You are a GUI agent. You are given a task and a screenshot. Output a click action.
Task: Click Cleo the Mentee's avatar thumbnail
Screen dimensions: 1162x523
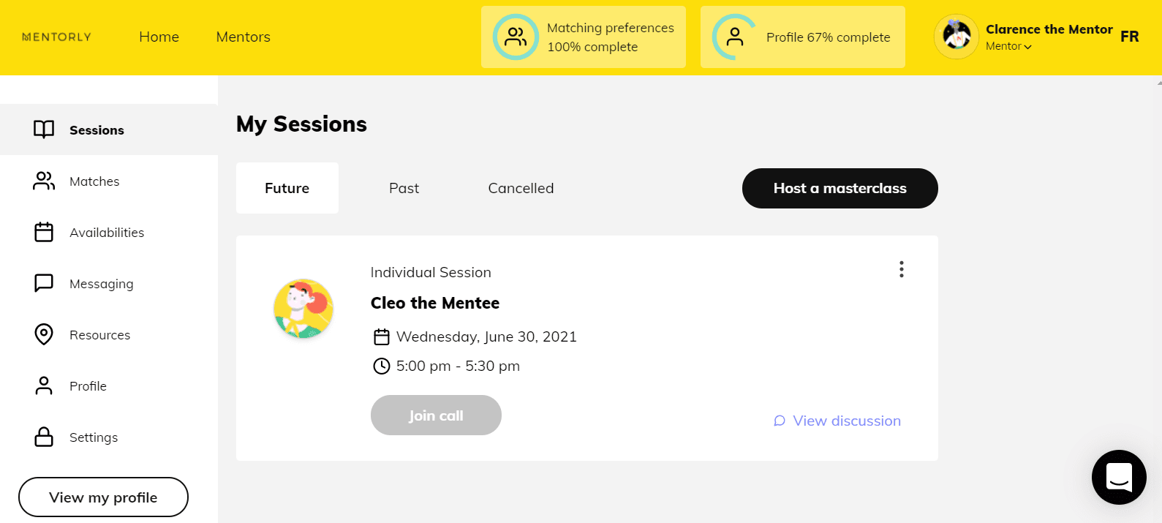(x=303, y=309)
